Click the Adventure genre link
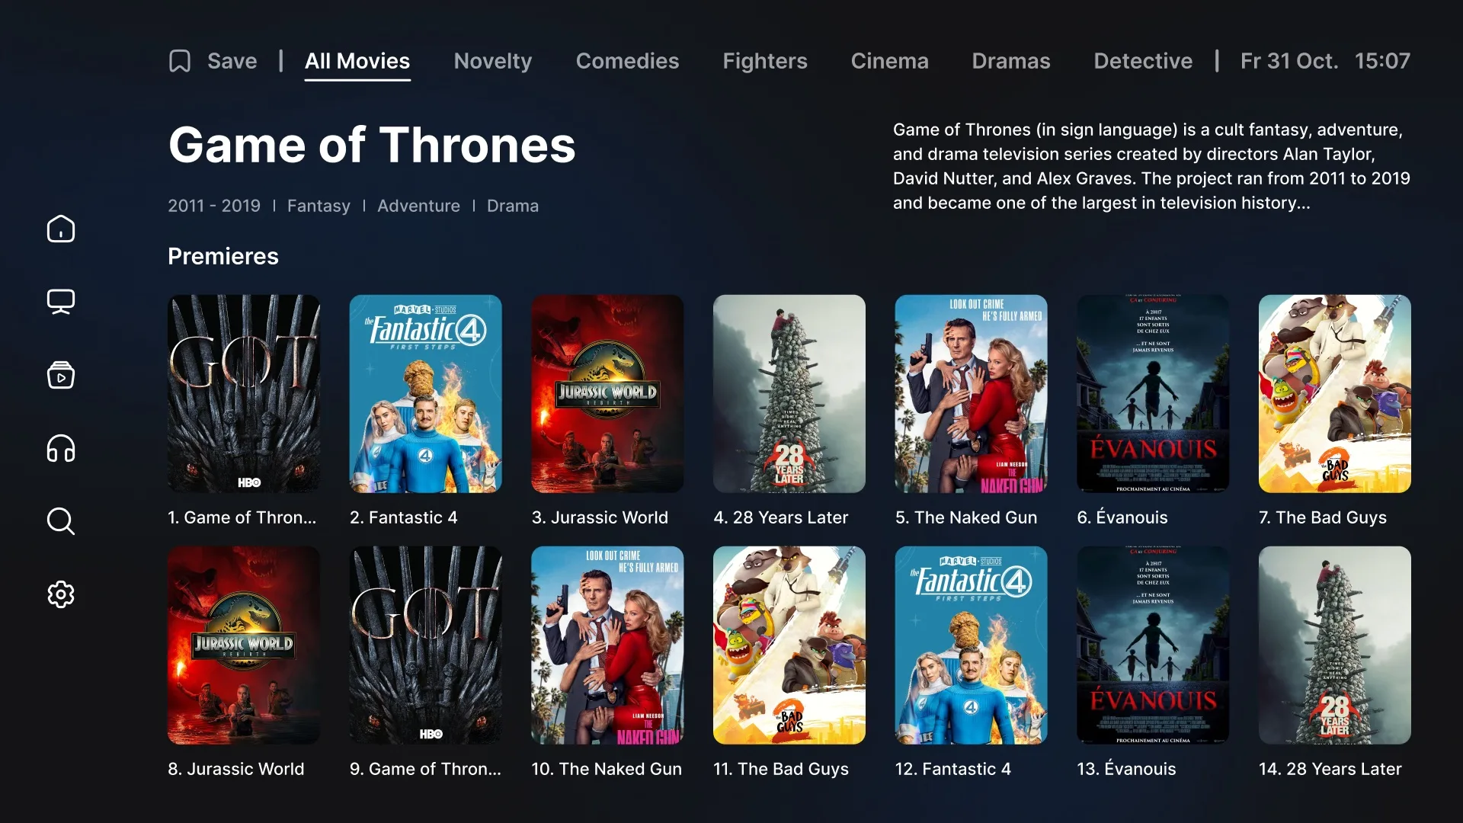 [x=418, y=206]
